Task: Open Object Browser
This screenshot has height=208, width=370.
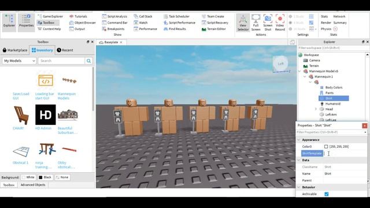Action: 82,23
